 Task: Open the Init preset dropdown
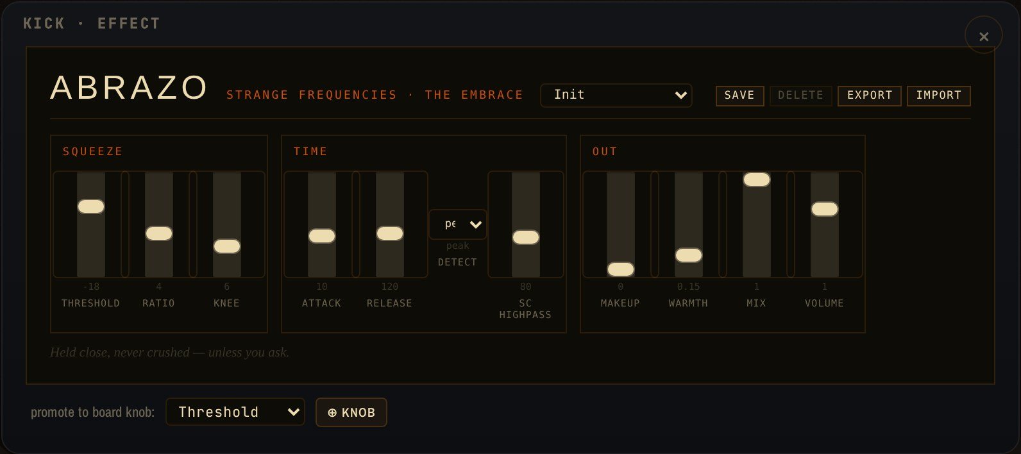pos(616,95)
